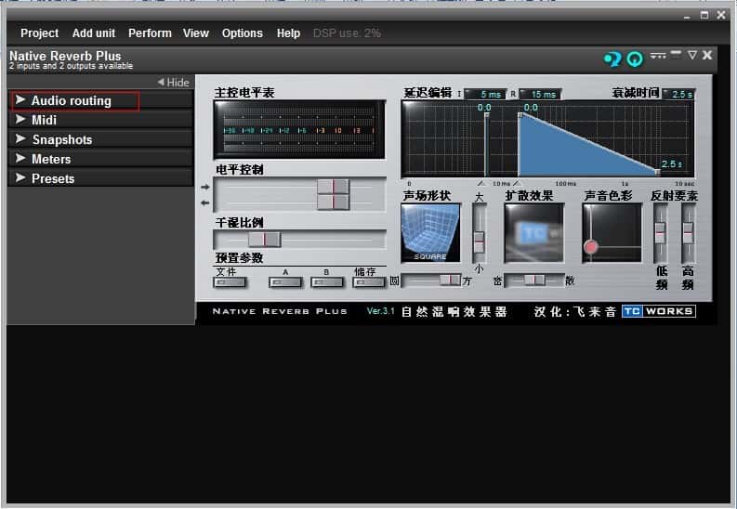
Task: Expand the Audio routing section
Action: click(x=100, y=100)
